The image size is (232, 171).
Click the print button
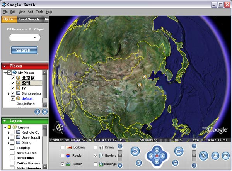pyautogui.click(x=215, y=156)
